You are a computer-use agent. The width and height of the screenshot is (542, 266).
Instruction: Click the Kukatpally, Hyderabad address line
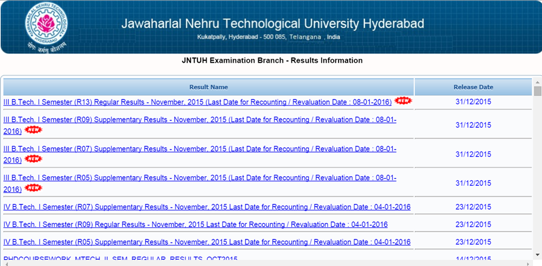(x=269, y=37)
